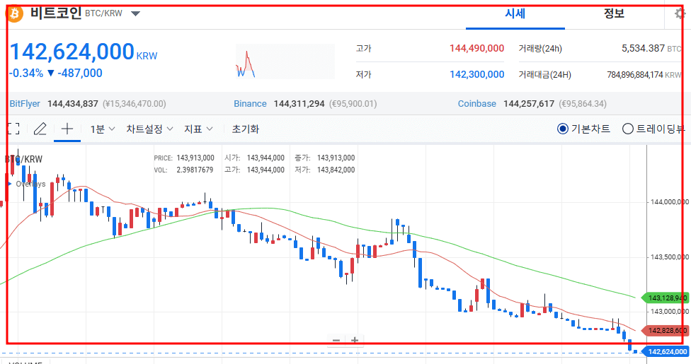The width and height of the screenshot is (691, 364).
Task: Click 144,000,000 axis price label
Action: tap(670, 202)
